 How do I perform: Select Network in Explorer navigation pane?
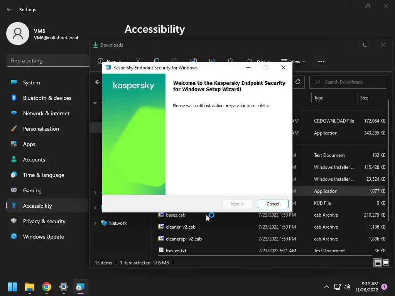click(118, 223)
